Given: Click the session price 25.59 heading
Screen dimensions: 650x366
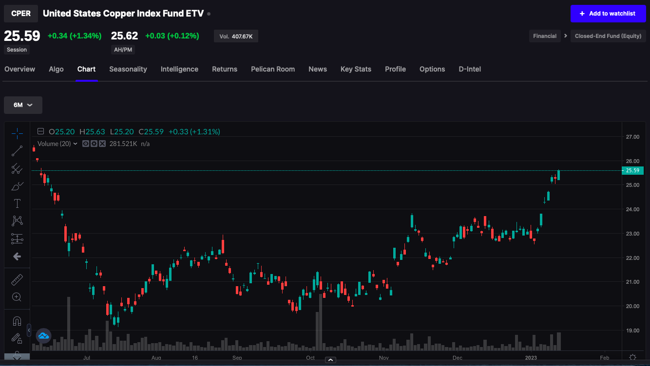Looking at the screenshot, I should click(22, 36).
